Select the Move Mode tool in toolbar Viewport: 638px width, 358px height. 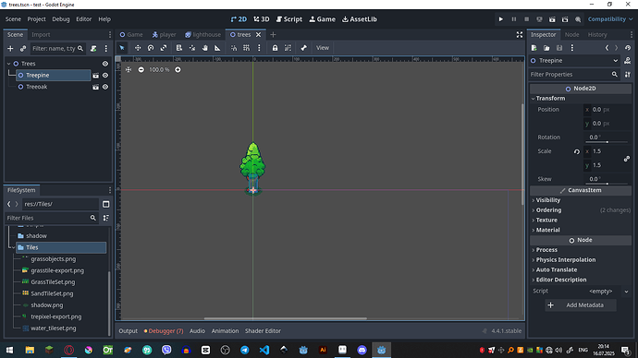[x=138, y=48]
